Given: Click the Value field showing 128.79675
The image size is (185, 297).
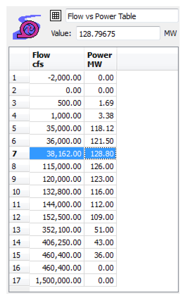Looking at the screenshot, I should tap(118, 34).
